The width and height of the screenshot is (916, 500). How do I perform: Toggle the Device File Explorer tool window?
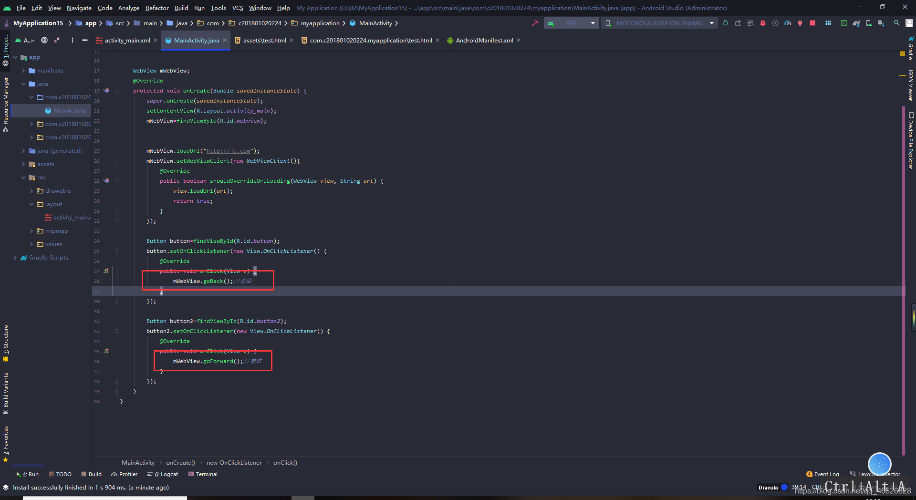pos(910,140)
